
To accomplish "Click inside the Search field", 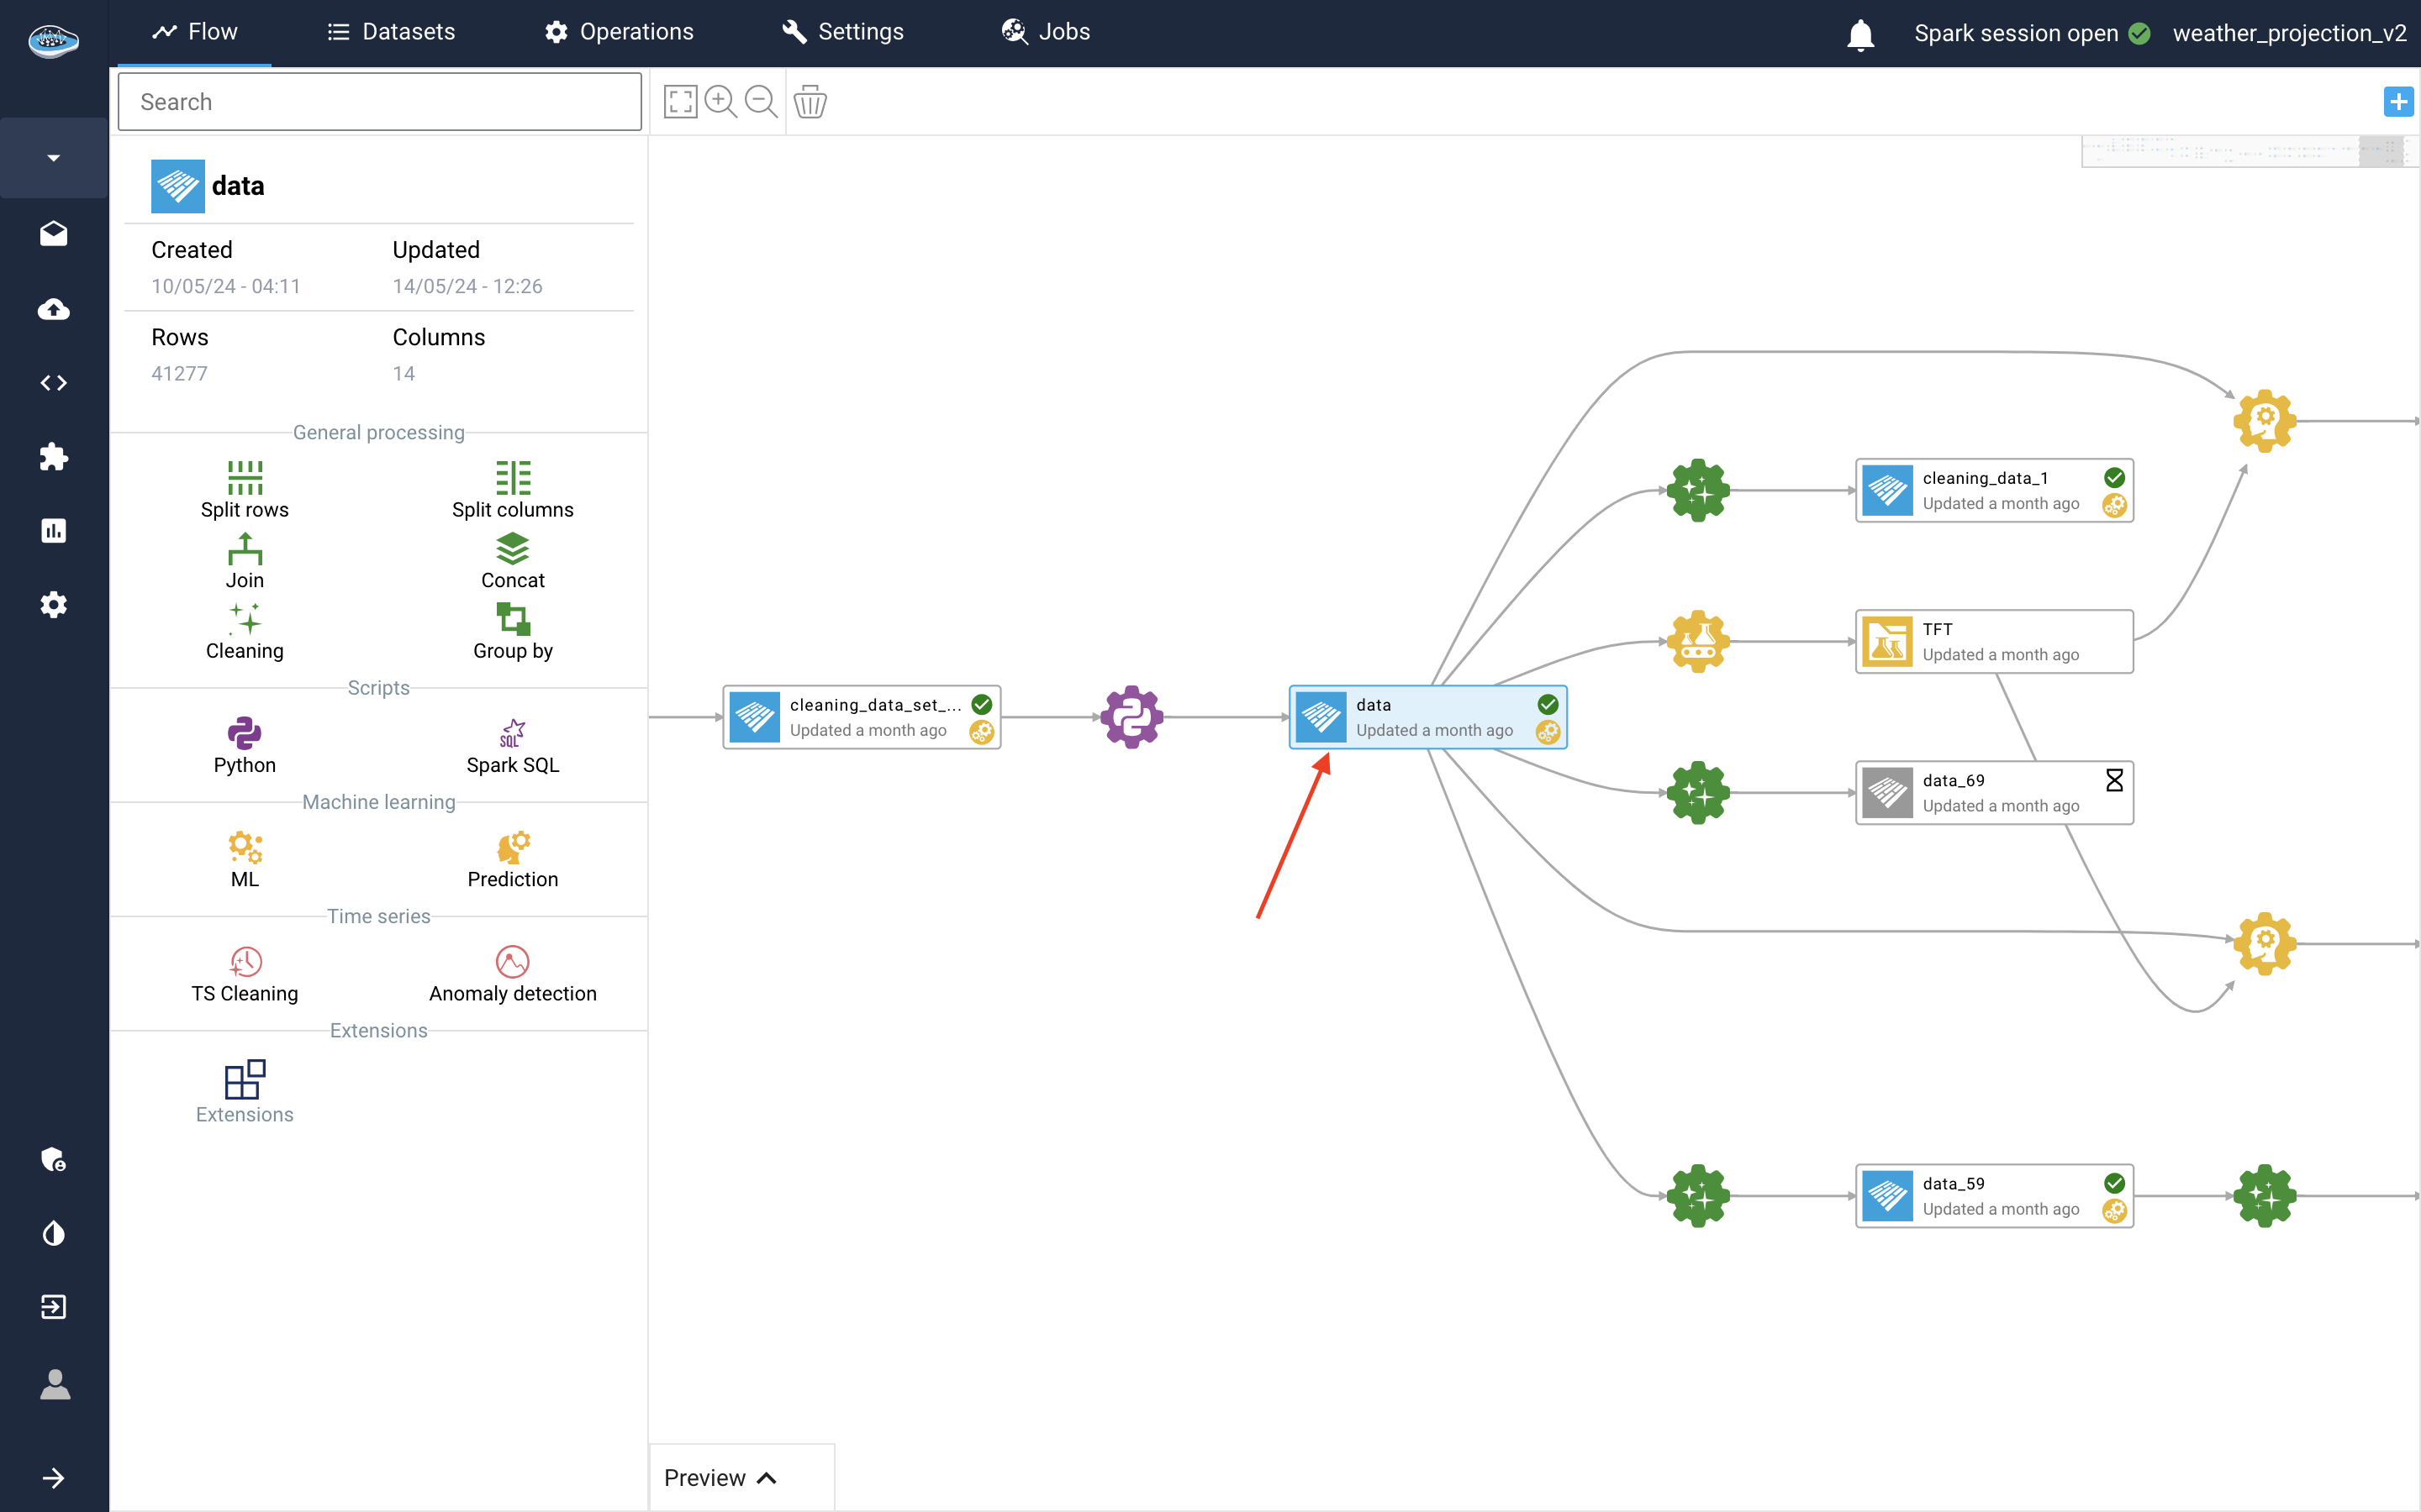I will point(378,101).
